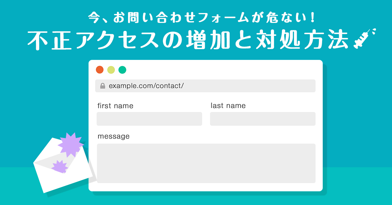Click the "first name" label
Screen dimensions: 392x205
115,106
